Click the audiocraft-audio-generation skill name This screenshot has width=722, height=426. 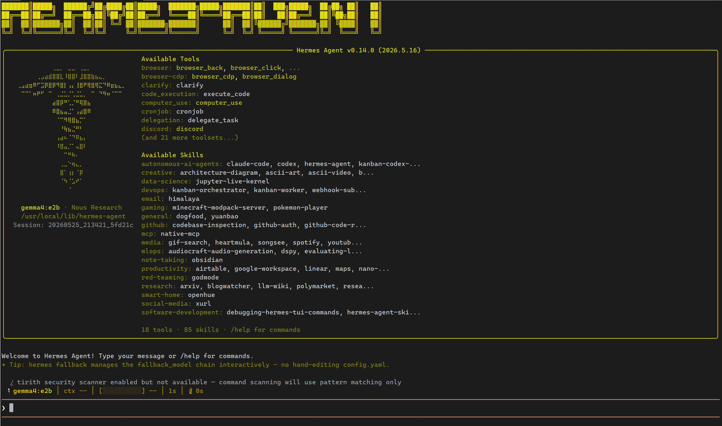[221, 251]
